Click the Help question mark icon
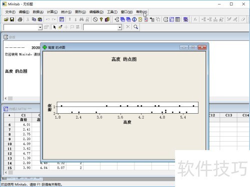 coord(101,19)
